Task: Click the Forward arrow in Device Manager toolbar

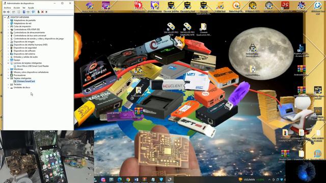Action: pos(8,12)
